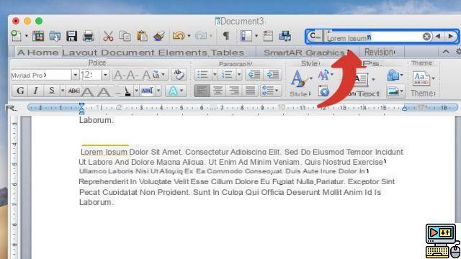The width and height of the screenshot is (461, 259).
Task: Insert a shape from the ribbon
Action: pos(393,75)
